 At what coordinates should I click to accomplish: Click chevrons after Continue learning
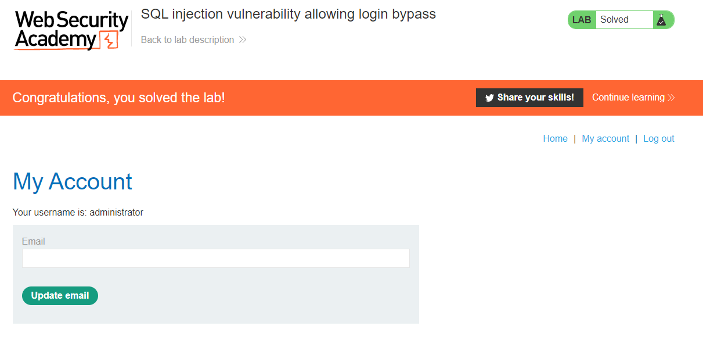pyautogui.click(x=671, y=98)
